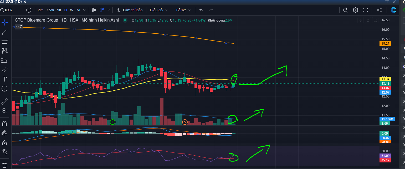Open the Hồ sơ dropdown menu

click(183, 10)
